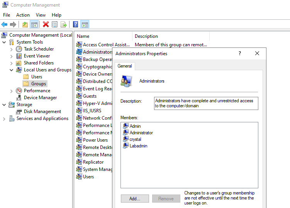Click the System Tools wrench icon
Viewport: 290px width, 208px height.
coord(12,42)
